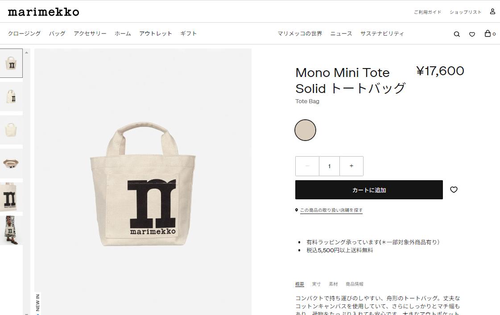Decrease quantity with the minus button

[x=307, y=166]
